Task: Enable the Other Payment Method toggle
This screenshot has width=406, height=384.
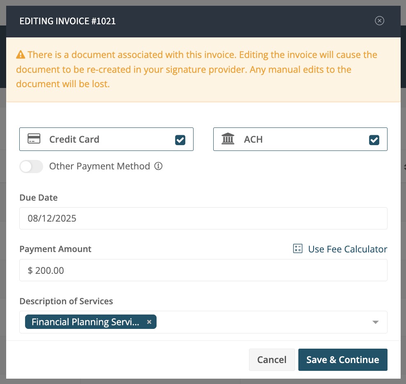Action: tap(31, 167)
